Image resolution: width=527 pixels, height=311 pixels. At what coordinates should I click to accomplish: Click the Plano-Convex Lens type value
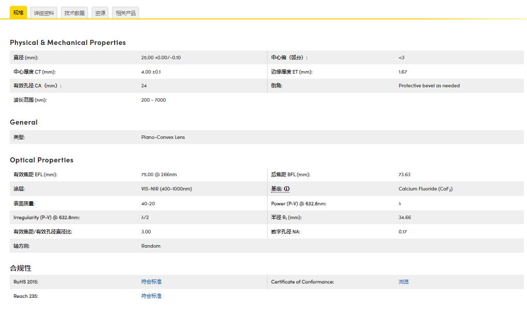pos(163,137)
